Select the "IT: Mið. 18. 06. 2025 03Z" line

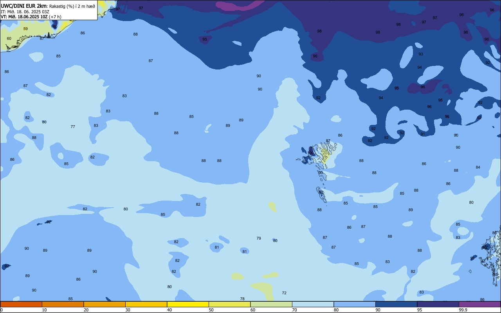pos(25,12)
